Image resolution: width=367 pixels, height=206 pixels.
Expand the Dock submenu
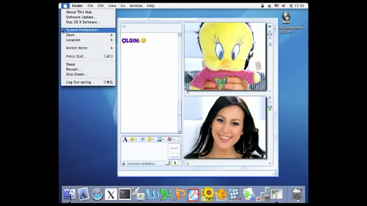pos(88,35)
